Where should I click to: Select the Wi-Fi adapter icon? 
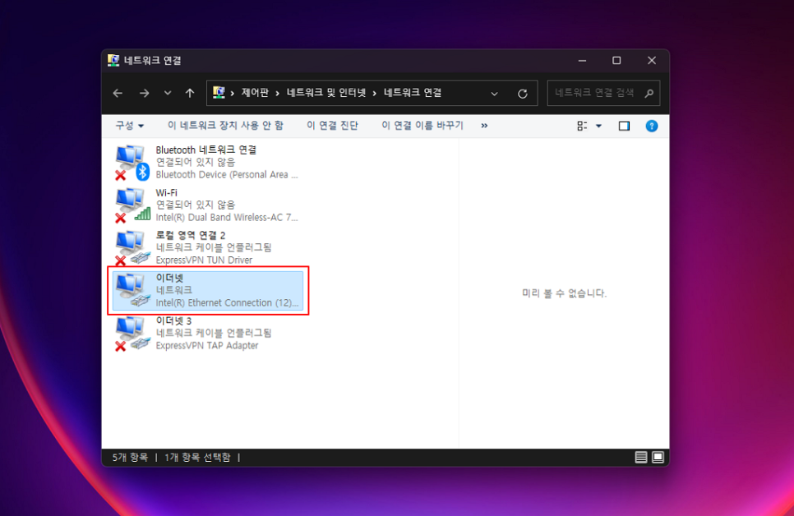[132, 205]
